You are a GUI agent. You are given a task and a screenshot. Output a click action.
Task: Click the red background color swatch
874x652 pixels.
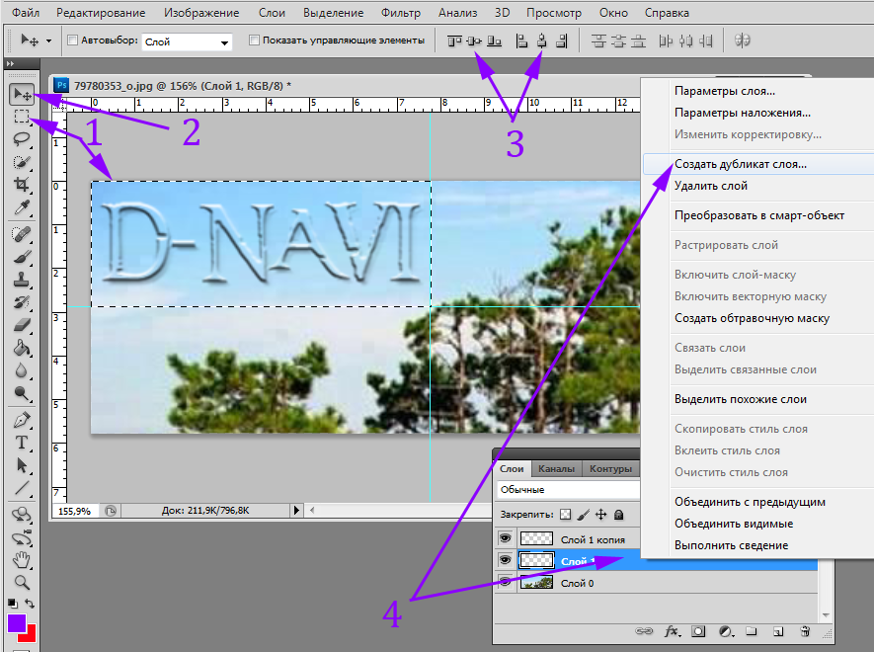29,635
